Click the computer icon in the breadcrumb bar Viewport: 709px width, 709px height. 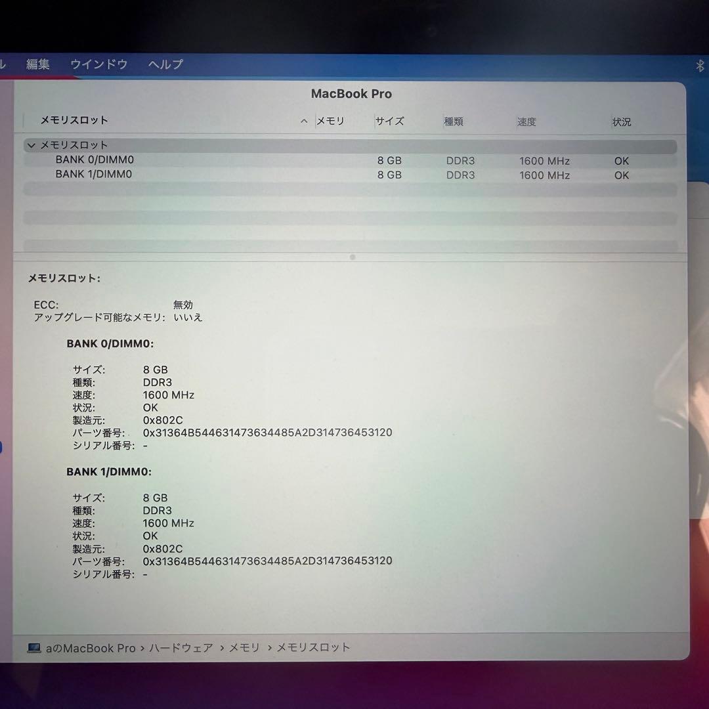tap(33, 647)
